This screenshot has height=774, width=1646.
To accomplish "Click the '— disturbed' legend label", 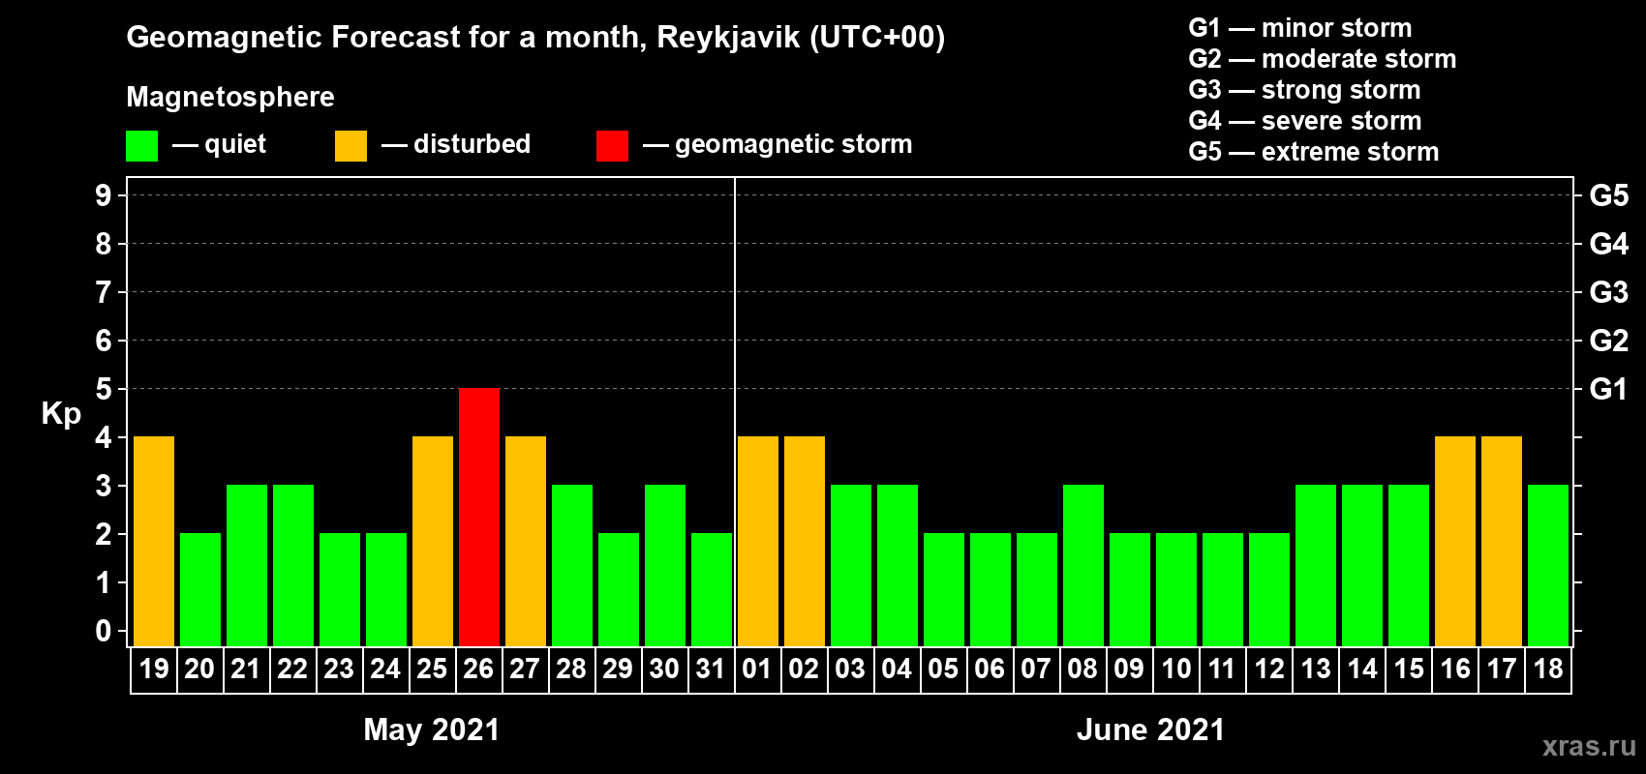I will pyautogui.click(x=456, y=144).
